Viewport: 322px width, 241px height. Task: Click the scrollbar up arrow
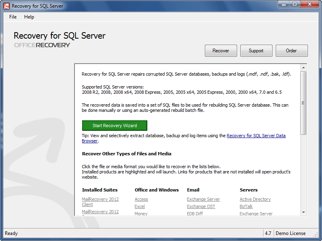pos(303,68)
